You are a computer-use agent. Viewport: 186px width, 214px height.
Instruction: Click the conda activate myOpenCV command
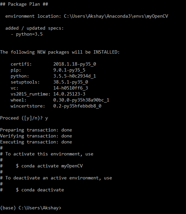pos(52,166)
